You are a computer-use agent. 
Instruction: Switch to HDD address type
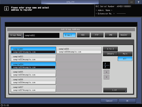click(83, 35)
